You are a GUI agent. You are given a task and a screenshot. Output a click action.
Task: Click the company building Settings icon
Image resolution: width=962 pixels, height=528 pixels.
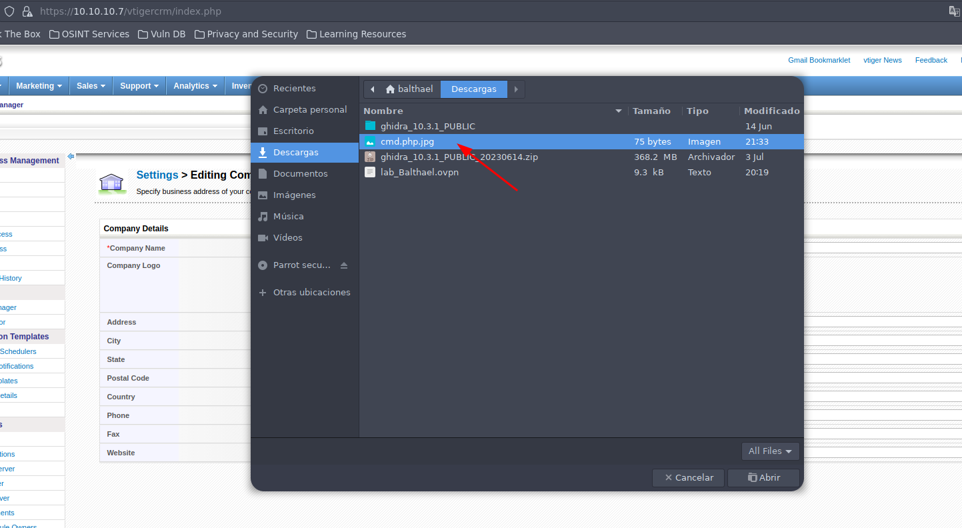pyautogui.click(x=111, y=182)
